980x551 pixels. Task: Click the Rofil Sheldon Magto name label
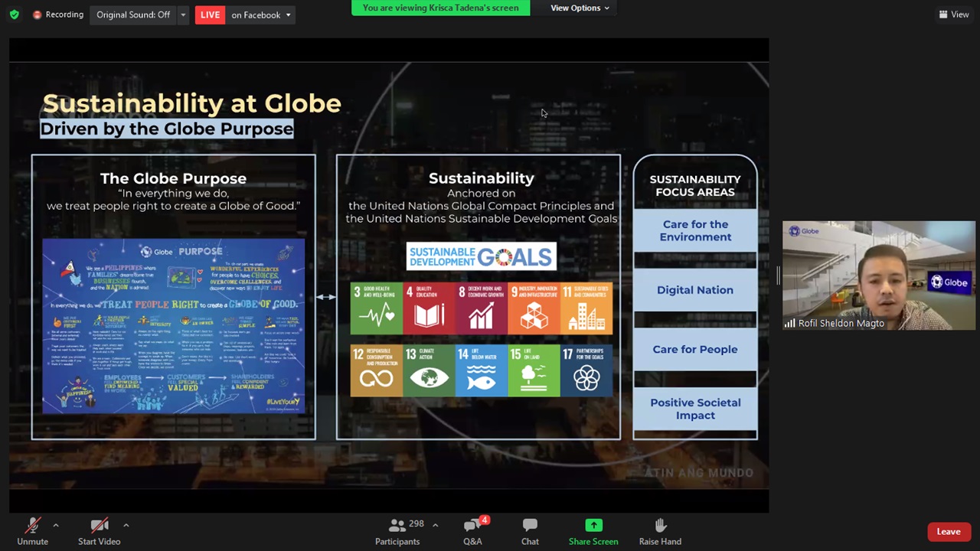[x=841, y=324]
